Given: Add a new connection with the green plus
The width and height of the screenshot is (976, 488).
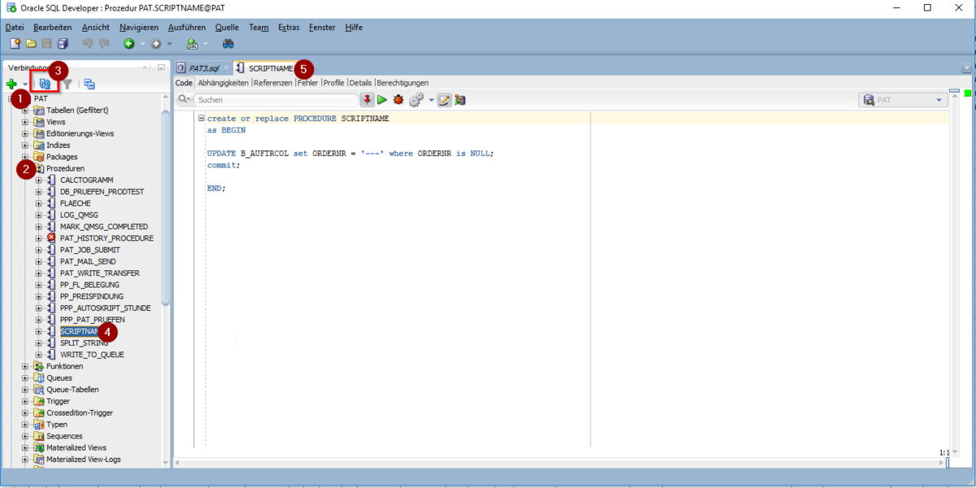Looking at the screenshot, I should point(11,84).
